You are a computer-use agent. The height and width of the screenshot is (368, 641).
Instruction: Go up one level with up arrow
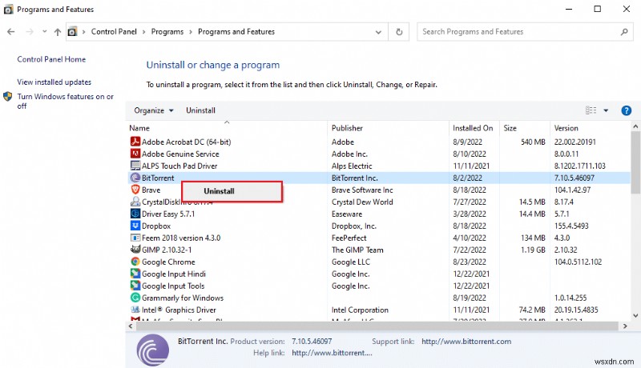pyautogui.click(x=58, y=32)
